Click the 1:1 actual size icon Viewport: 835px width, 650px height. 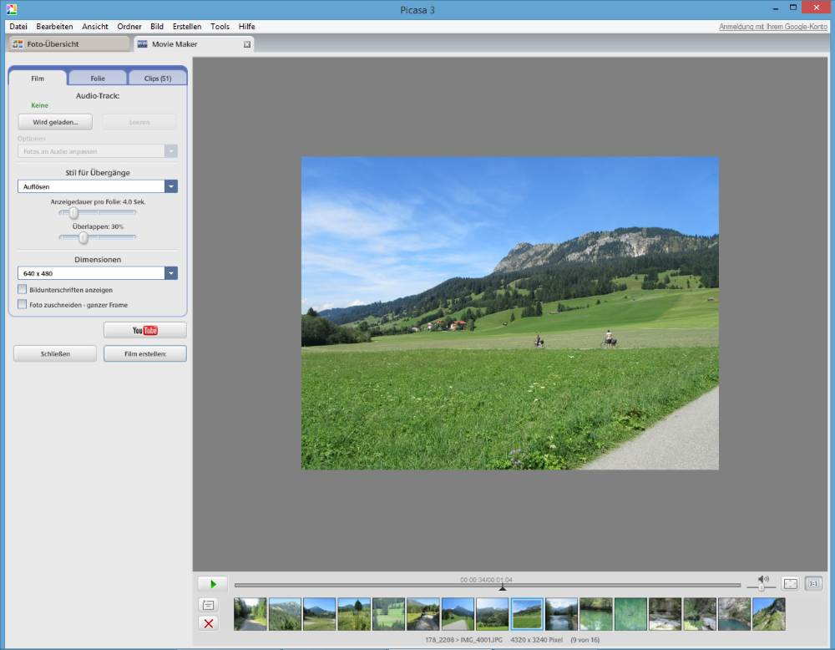point(813,584)
